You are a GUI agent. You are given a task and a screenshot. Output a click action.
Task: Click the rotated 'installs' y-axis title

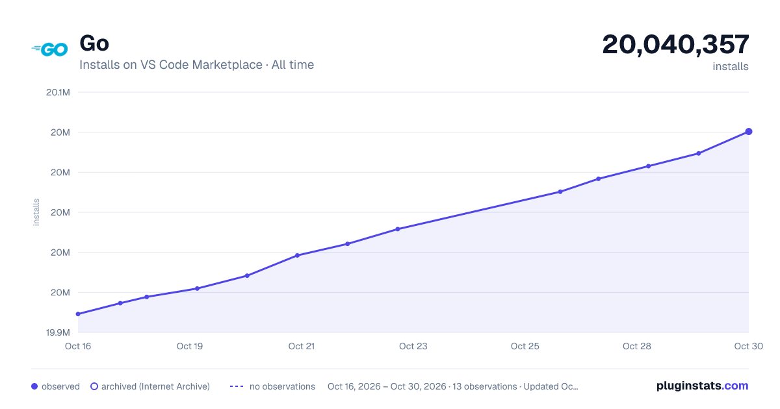(36, 212)
